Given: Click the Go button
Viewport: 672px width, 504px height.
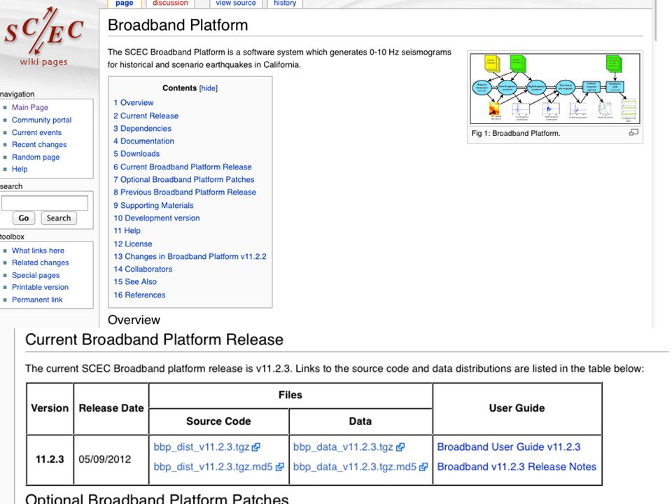Looking at the screenshot, I should pos(24,218).
